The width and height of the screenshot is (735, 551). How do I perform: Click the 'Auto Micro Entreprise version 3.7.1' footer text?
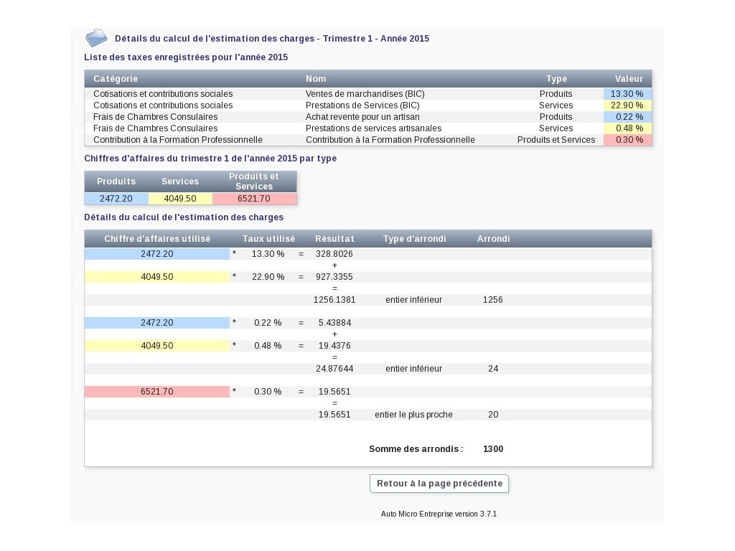(439, 514)
